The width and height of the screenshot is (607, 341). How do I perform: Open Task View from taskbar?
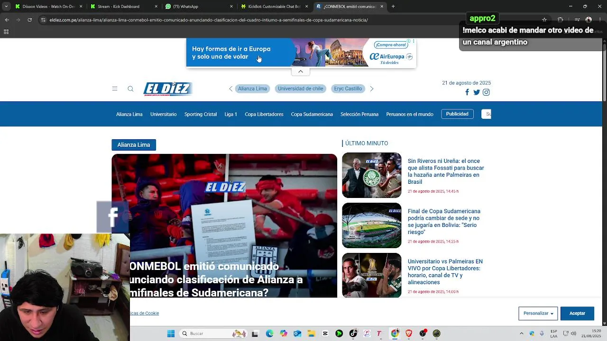point(255,333)
